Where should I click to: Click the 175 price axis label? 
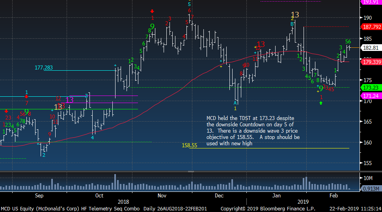[368, 80]
